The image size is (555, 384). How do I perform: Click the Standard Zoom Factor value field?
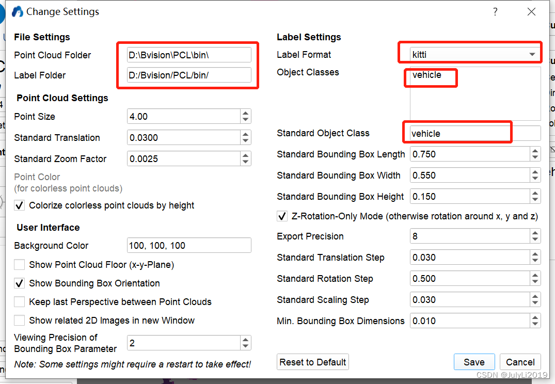click(x=184, y=159)
